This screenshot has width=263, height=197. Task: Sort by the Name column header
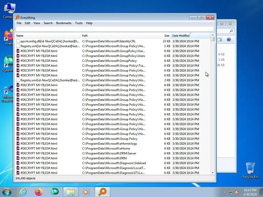pos(48,36)
